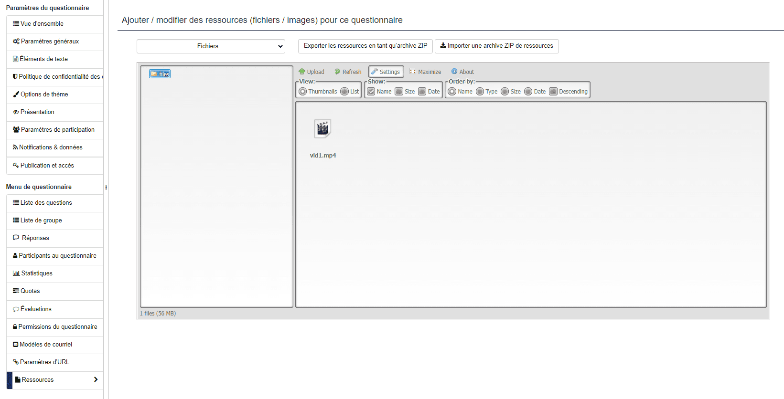Open Évaluations page
The width and height of the screenshot is (784, 399).
55,309
